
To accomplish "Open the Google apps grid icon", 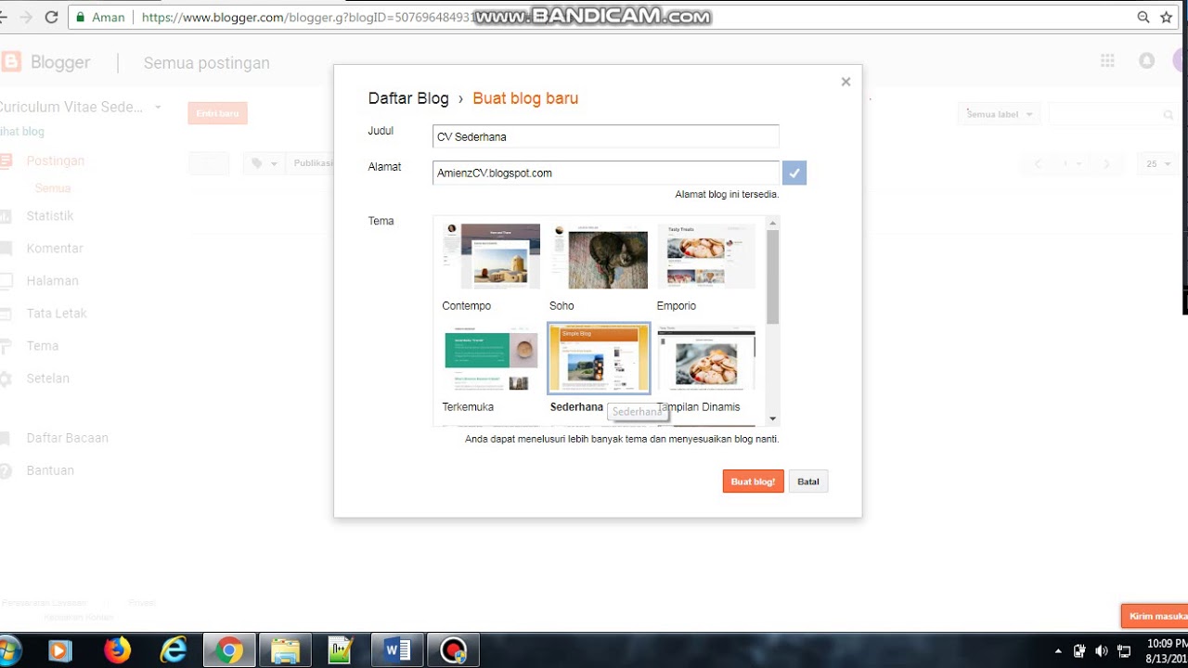I will pos(1107,60).
